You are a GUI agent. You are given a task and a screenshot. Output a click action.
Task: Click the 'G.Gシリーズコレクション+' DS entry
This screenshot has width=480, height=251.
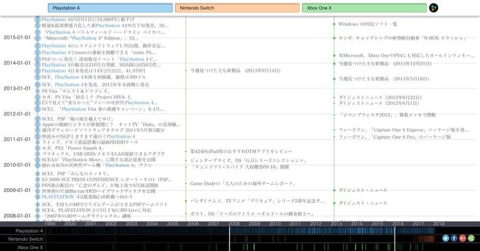pyautogui.click(x=248, y=161)
